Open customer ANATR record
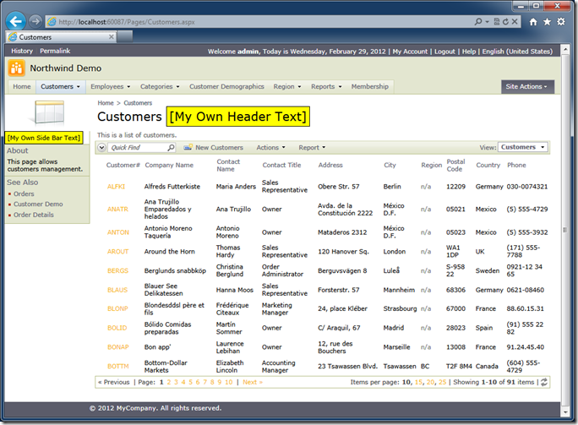This screenshot has height=425, width=578. click(x=117, y=210)
